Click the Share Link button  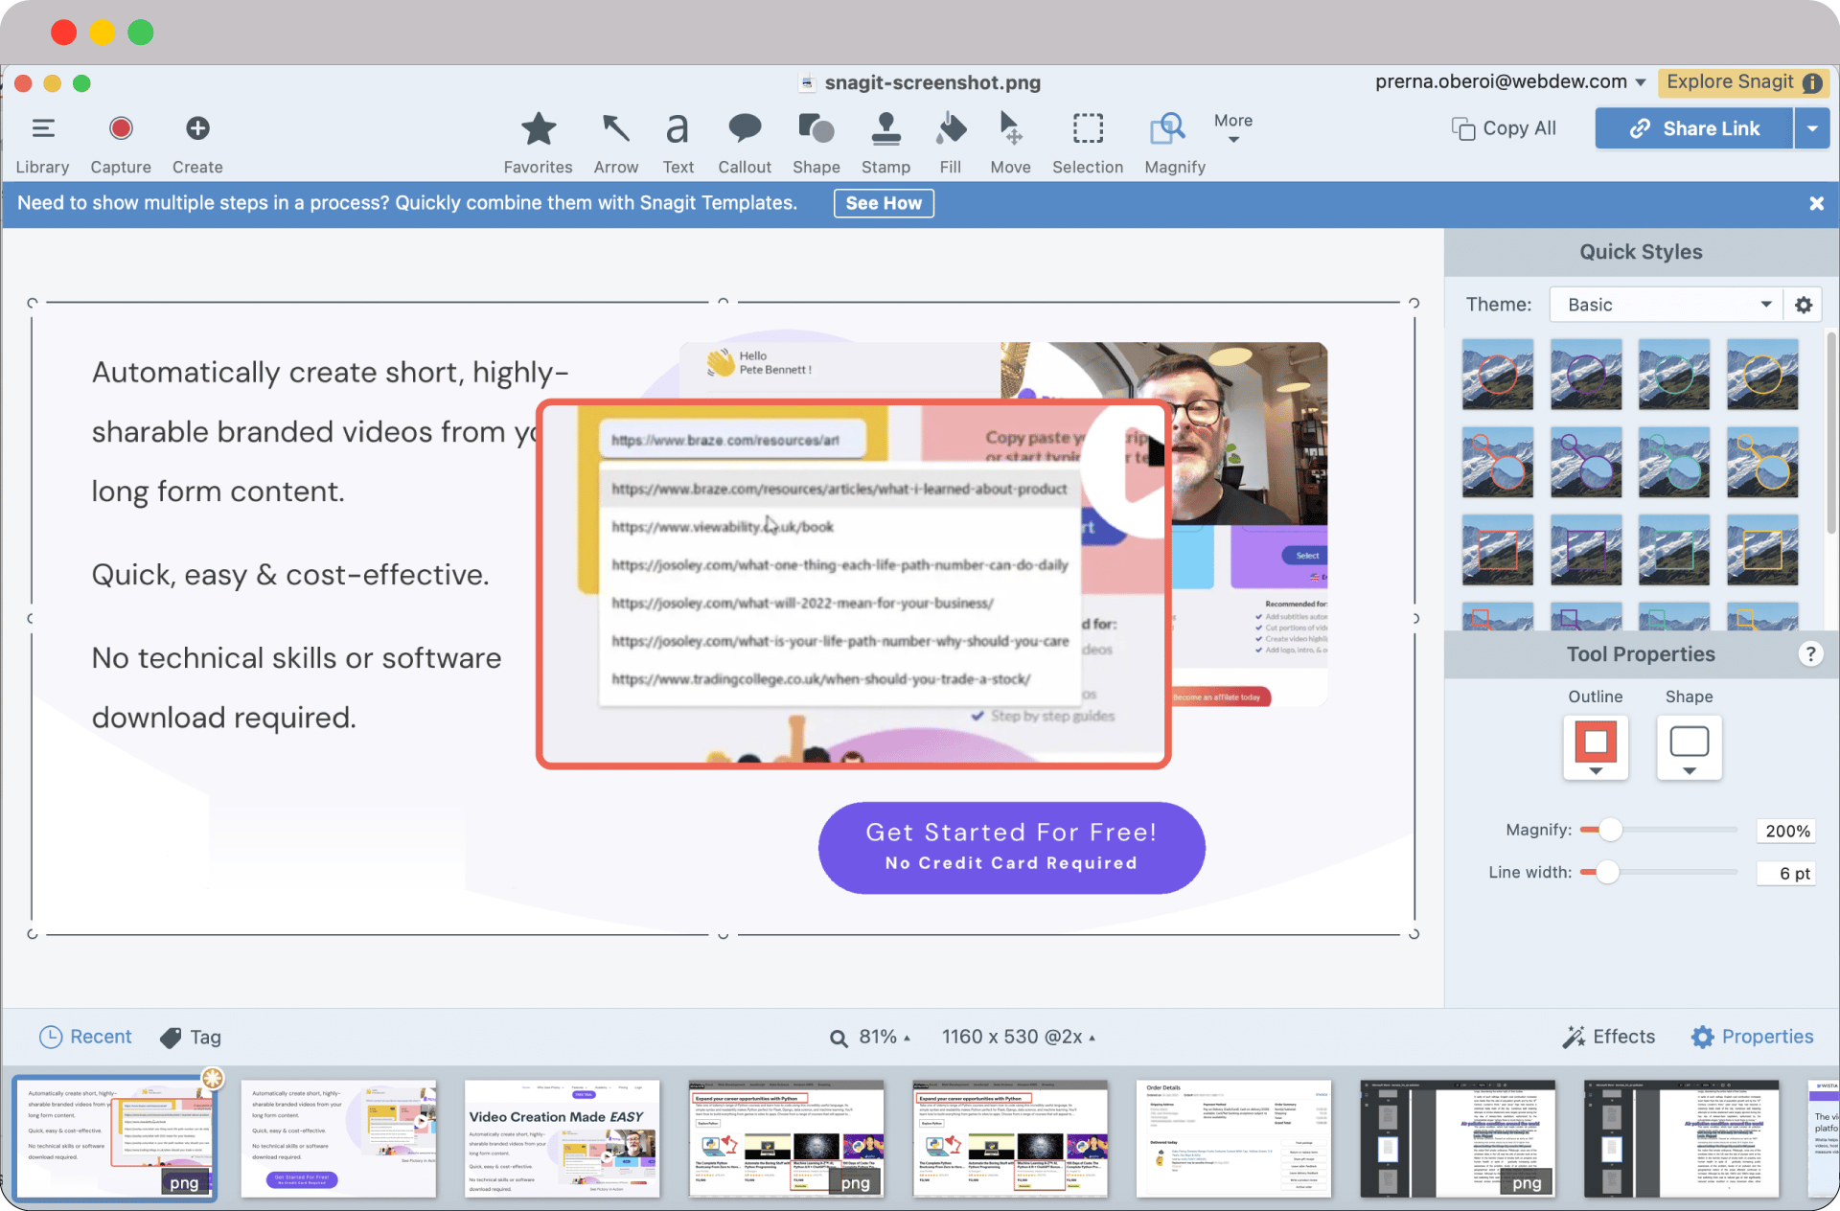tap(1694, 128)
